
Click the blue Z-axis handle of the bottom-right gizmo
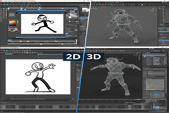137,53
